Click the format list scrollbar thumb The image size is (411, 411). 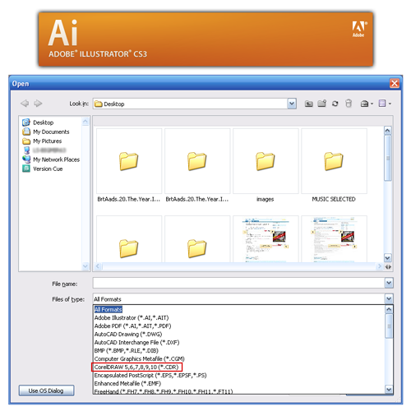389,326
